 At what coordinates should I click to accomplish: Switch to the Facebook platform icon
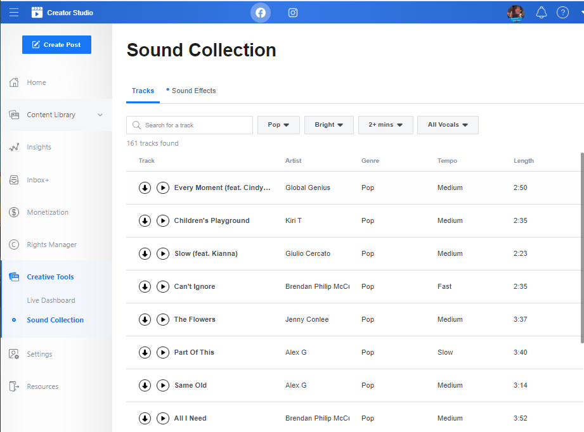(x=261, y=13)
